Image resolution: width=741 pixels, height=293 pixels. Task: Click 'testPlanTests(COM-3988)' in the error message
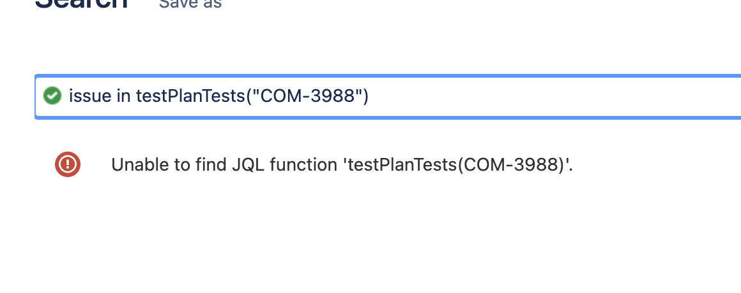459,165
